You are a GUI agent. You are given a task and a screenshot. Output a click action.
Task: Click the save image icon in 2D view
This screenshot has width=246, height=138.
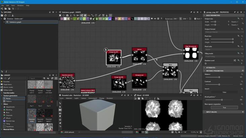click(x=139, y=98)
